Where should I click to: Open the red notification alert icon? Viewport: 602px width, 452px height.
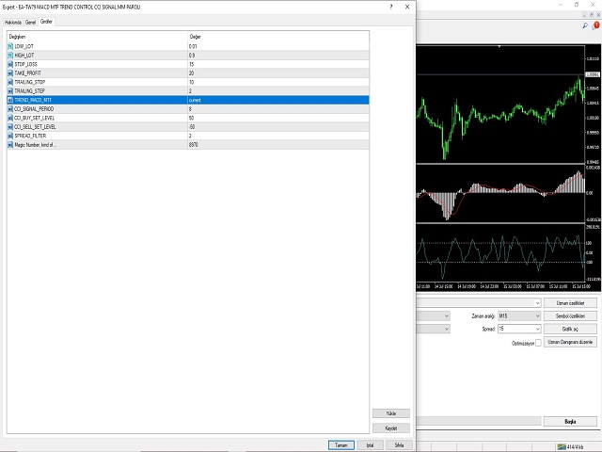(595, 25)
